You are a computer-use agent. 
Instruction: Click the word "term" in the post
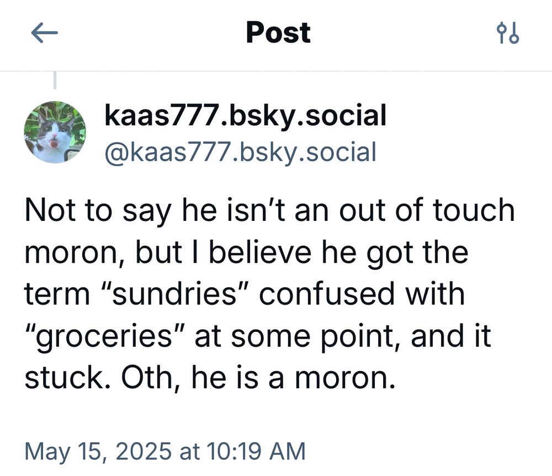57,294
